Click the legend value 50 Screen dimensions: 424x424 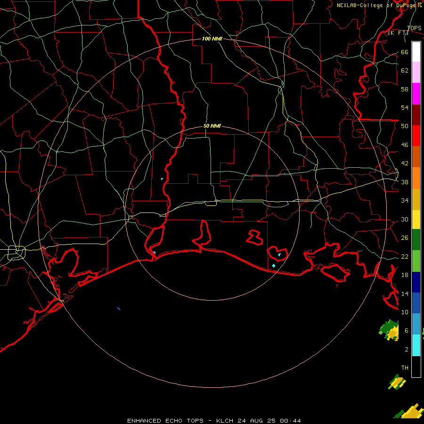point(405,126)
